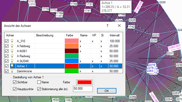
Task: Select the Dammkrone row name
Action: (x=24, y=71)
